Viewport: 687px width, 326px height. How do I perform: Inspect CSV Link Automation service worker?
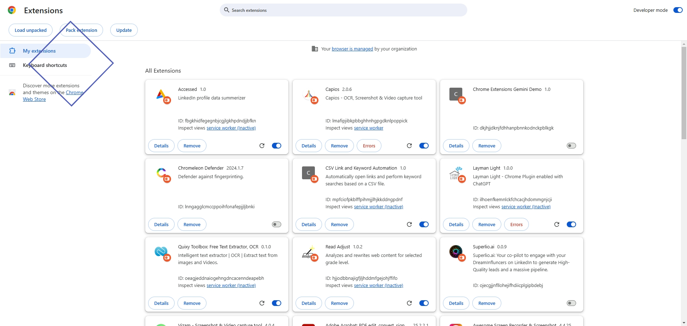[379, 206]
